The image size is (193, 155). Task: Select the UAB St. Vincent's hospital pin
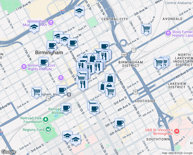[x=177, y=131]
